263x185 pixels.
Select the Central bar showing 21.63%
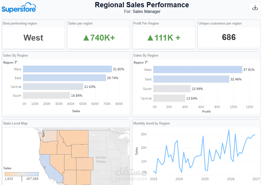[x=53, y=87]
